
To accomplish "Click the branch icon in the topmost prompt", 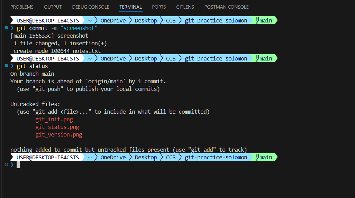I will click(x=257, y=20).
